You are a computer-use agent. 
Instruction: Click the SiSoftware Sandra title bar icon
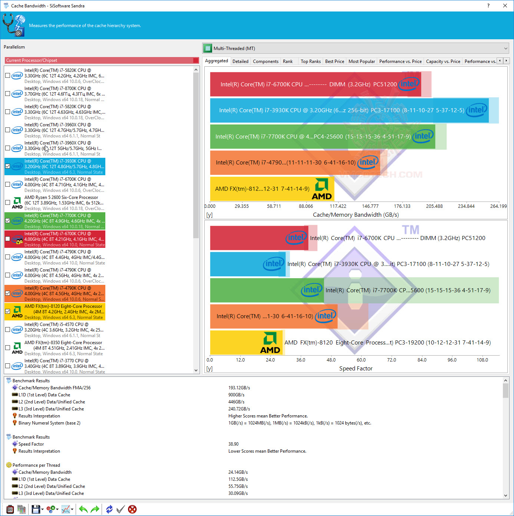[x=6, y=6]
